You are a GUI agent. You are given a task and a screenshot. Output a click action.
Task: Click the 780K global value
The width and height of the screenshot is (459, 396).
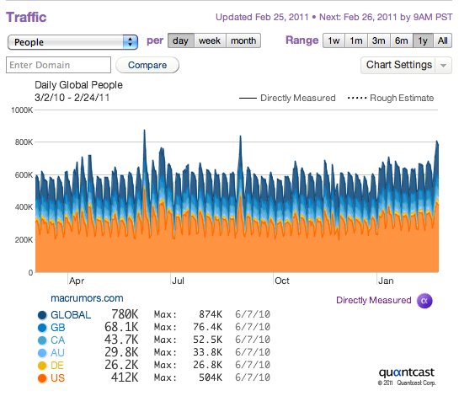(x=125, y=314)
